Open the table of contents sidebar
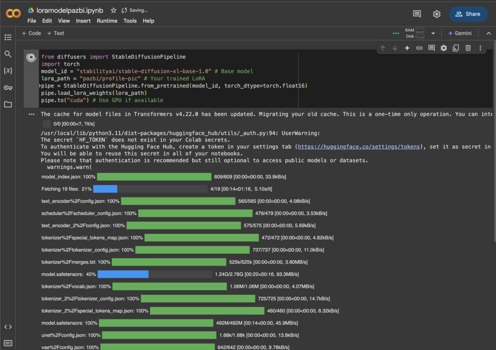Image resolution: width=496 pixels, height=350 pixels. (8, 37)
